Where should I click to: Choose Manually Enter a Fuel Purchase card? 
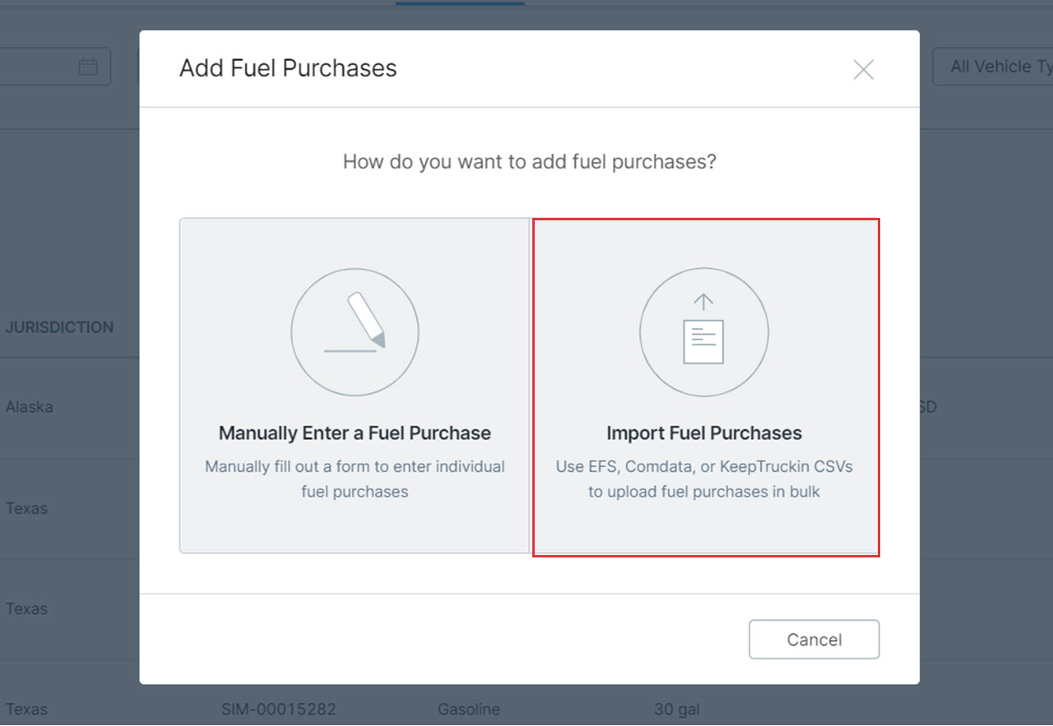pos(355,386)
